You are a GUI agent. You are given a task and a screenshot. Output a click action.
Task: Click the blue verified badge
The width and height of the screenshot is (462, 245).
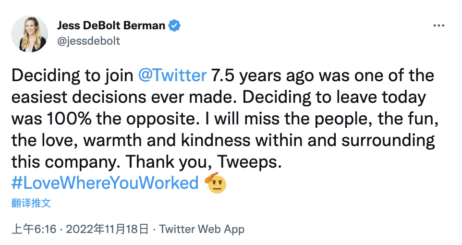pos(175,25)
